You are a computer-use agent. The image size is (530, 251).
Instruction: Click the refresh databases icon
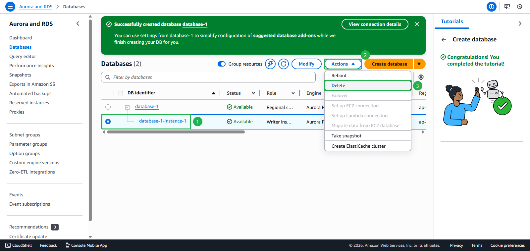pos(284,64)
